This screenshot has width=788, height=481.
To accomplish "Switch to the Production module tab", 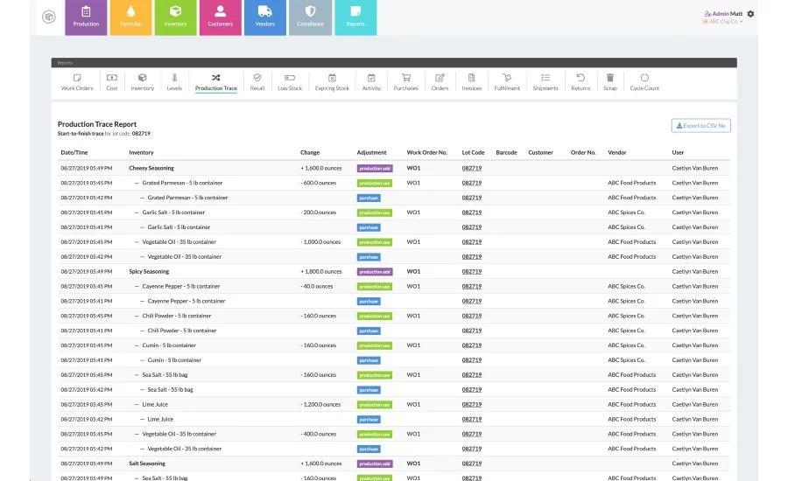I will pyautogui.click(x=86, y=17).
